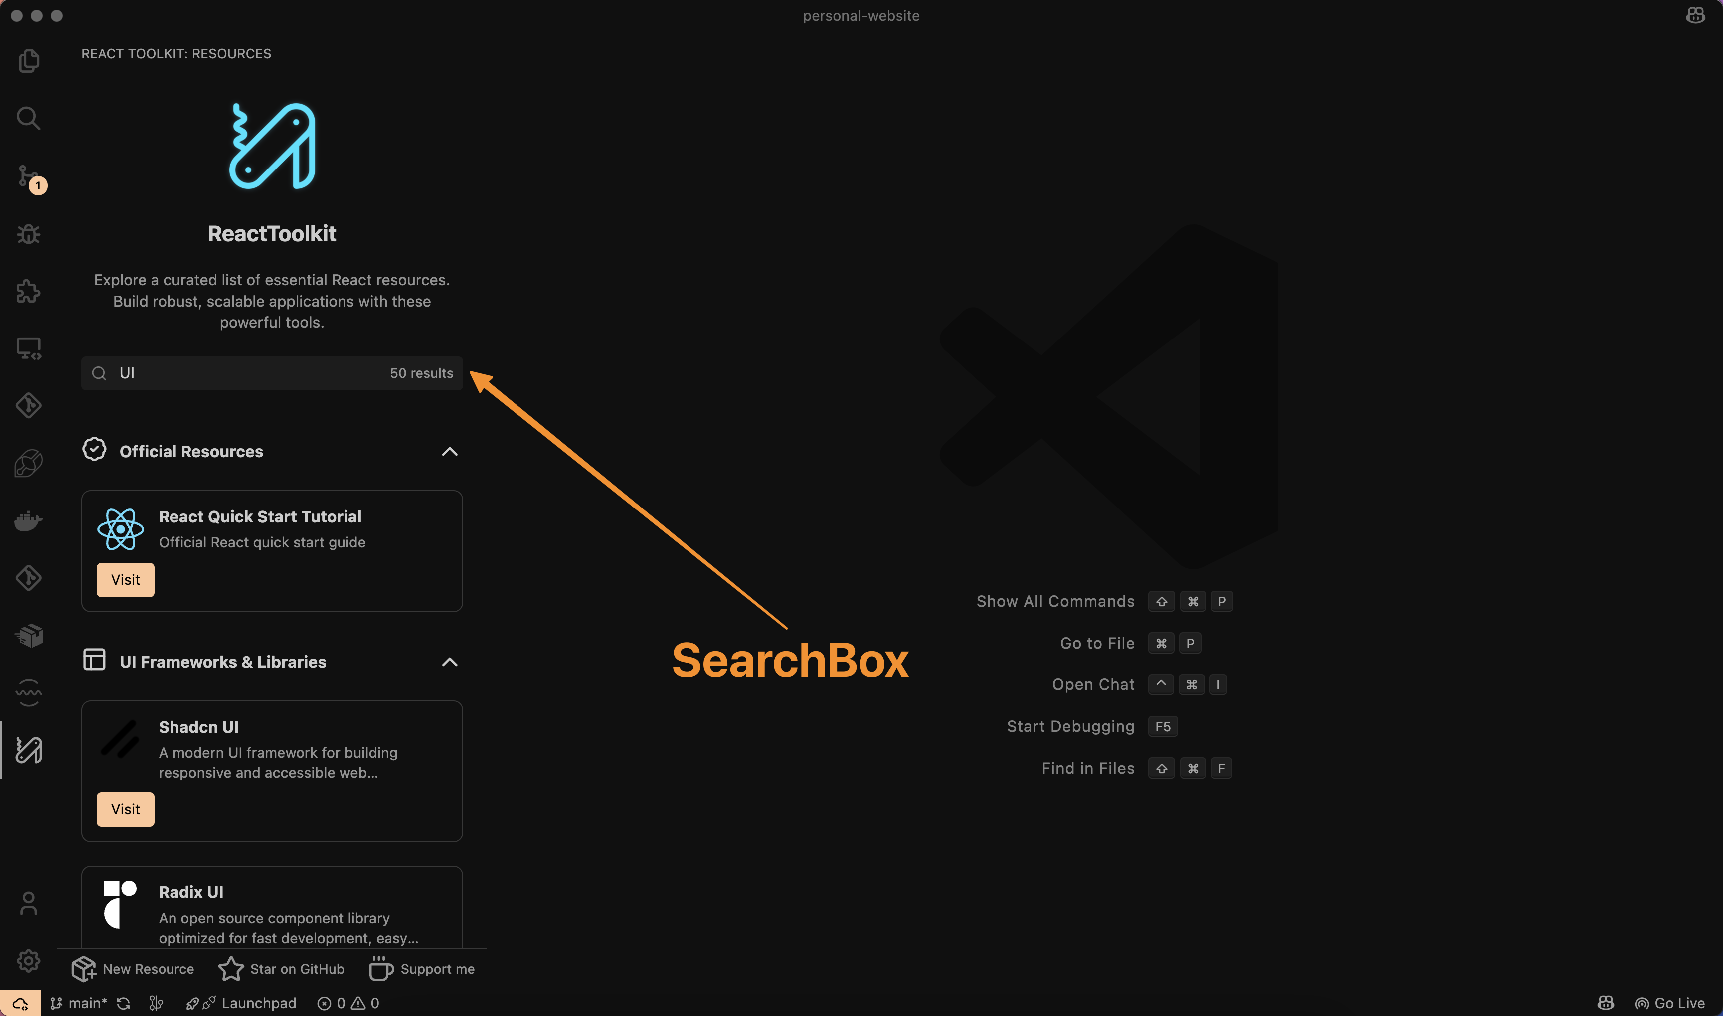The height and width of the screenshot is (1016, 1723).
Task: Click the Official Resources badge icon
Action: point(94,450)
